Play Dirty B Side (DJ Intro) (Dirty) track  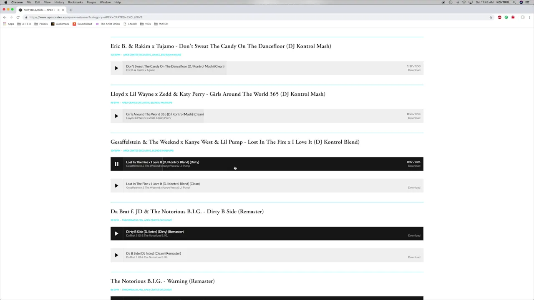[x=116, y=233]
